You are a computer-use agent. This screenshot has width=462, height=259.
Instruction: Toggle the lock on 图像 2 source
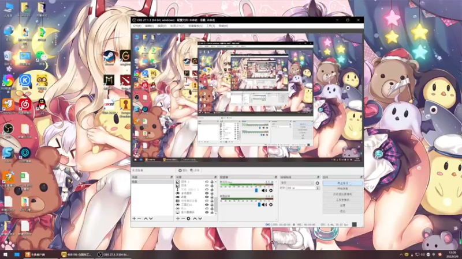pos(212,182)
